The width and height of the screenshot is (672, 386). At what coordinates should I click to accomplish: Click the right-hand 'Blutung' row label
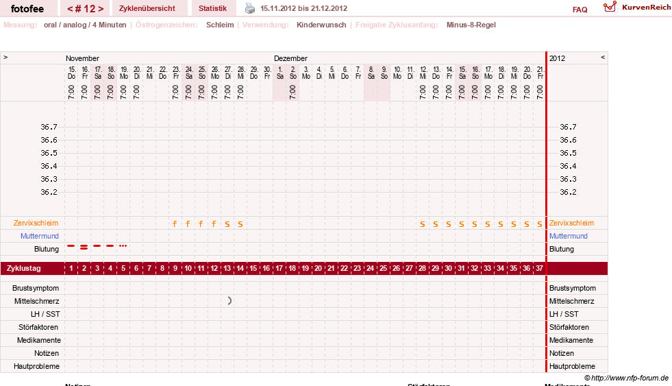[562, 249]
